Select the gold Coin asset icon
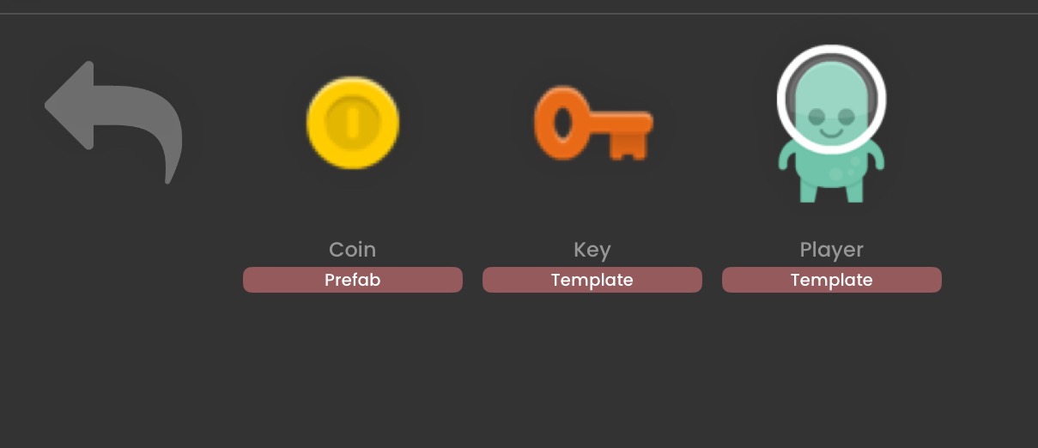This screenshot has height=448, width=1038. 353,123
